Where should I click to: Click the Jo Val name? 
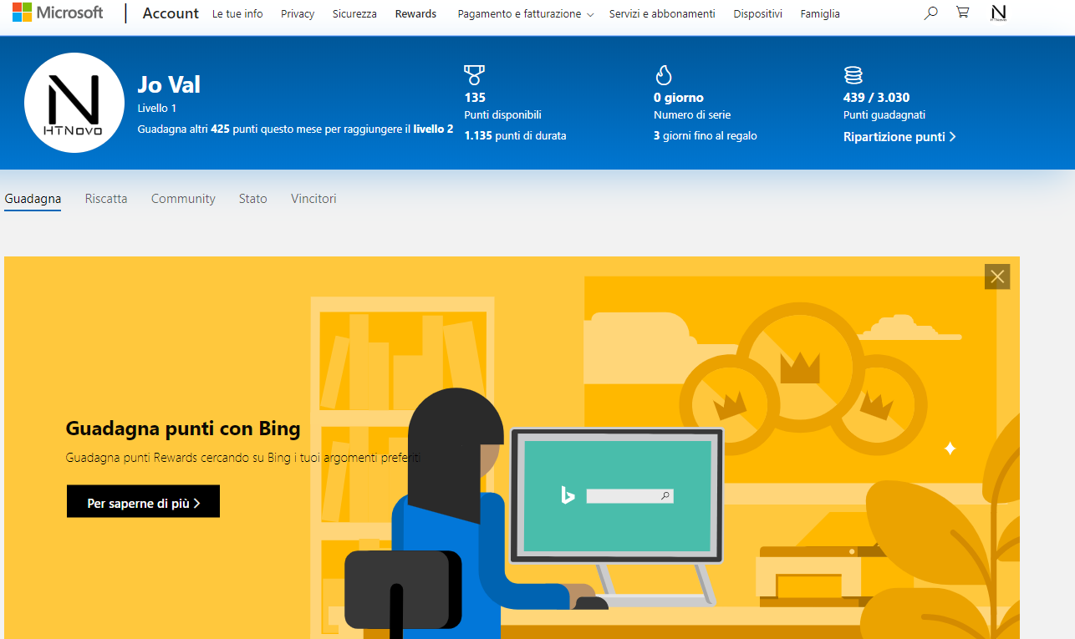(x=169, y=85)
